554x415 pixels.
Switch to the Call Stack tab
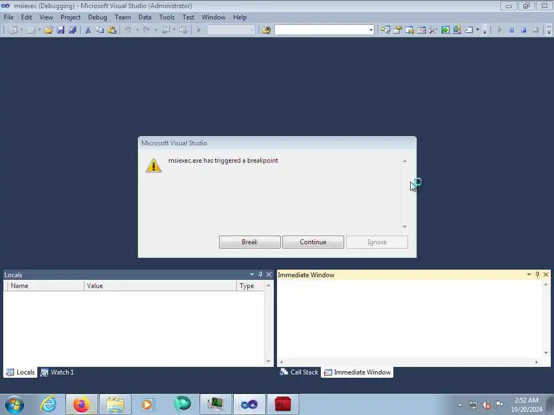click(299, 372)
